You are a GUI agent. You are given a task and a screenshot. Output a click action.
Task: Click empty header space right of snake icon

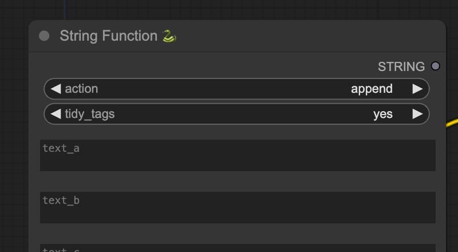309,36
